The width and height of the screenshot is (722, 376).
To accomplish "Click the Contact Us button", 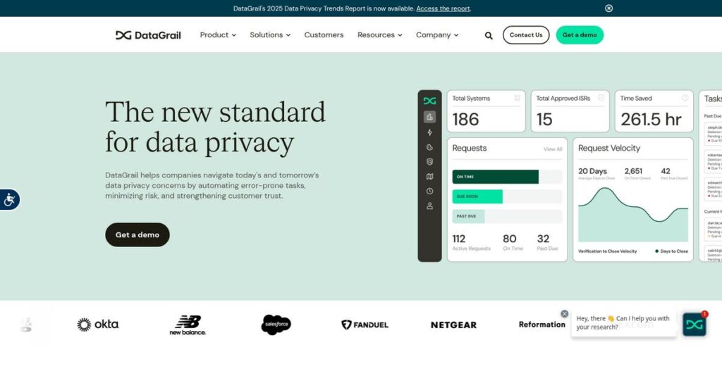I will click(x=526, y=35).
